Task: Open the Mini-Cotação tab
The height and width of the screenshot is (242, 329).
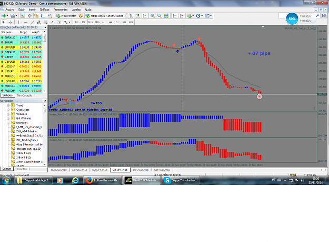Action: pyautogui.click(x=25, y=95)
